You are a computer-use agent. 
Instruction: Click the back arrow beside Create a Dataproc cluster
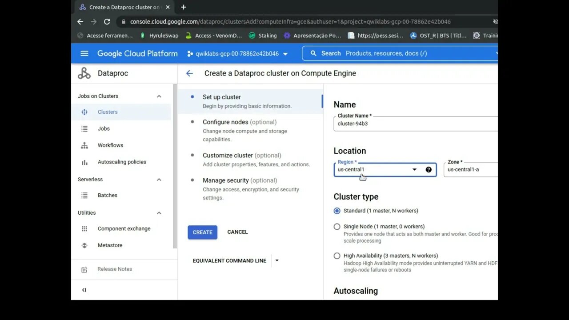click(x=189, y=73)
